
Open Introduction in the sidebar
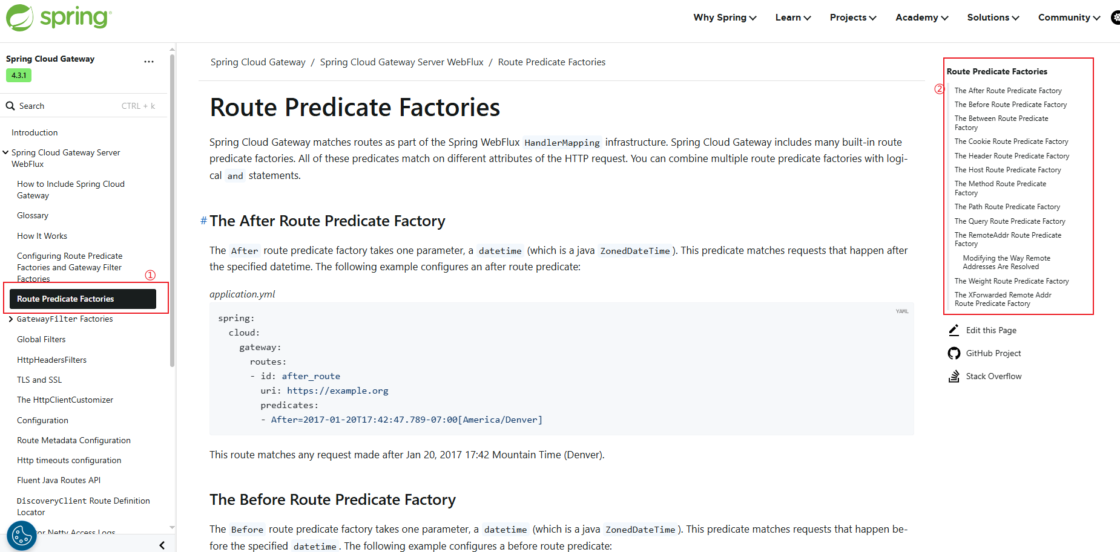click(35, 132)
